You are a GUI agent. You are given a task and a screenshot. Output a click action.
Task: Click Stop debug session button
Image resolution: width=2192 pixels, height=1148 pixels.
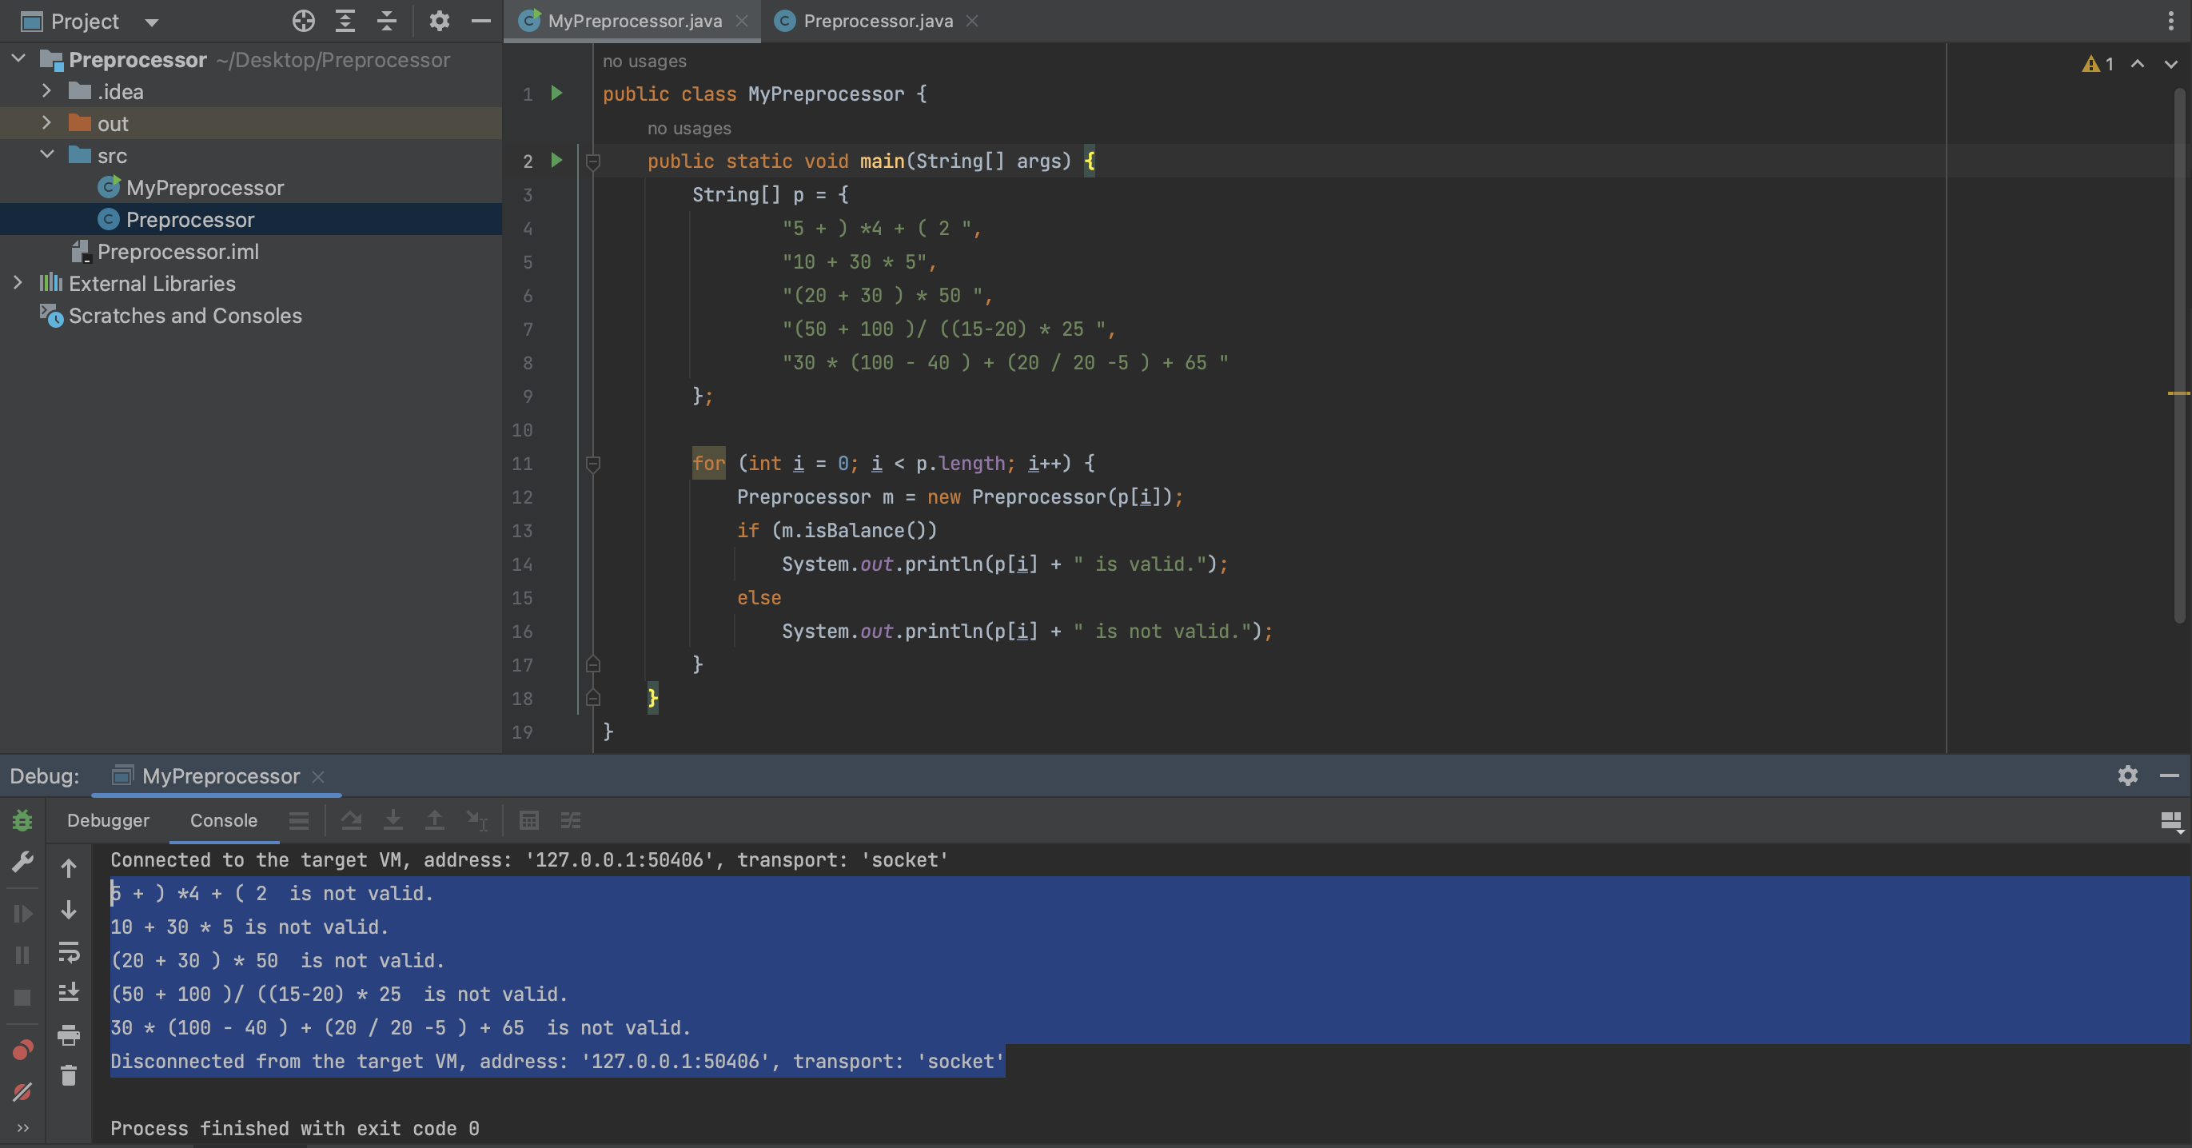(x=22, y=998)
